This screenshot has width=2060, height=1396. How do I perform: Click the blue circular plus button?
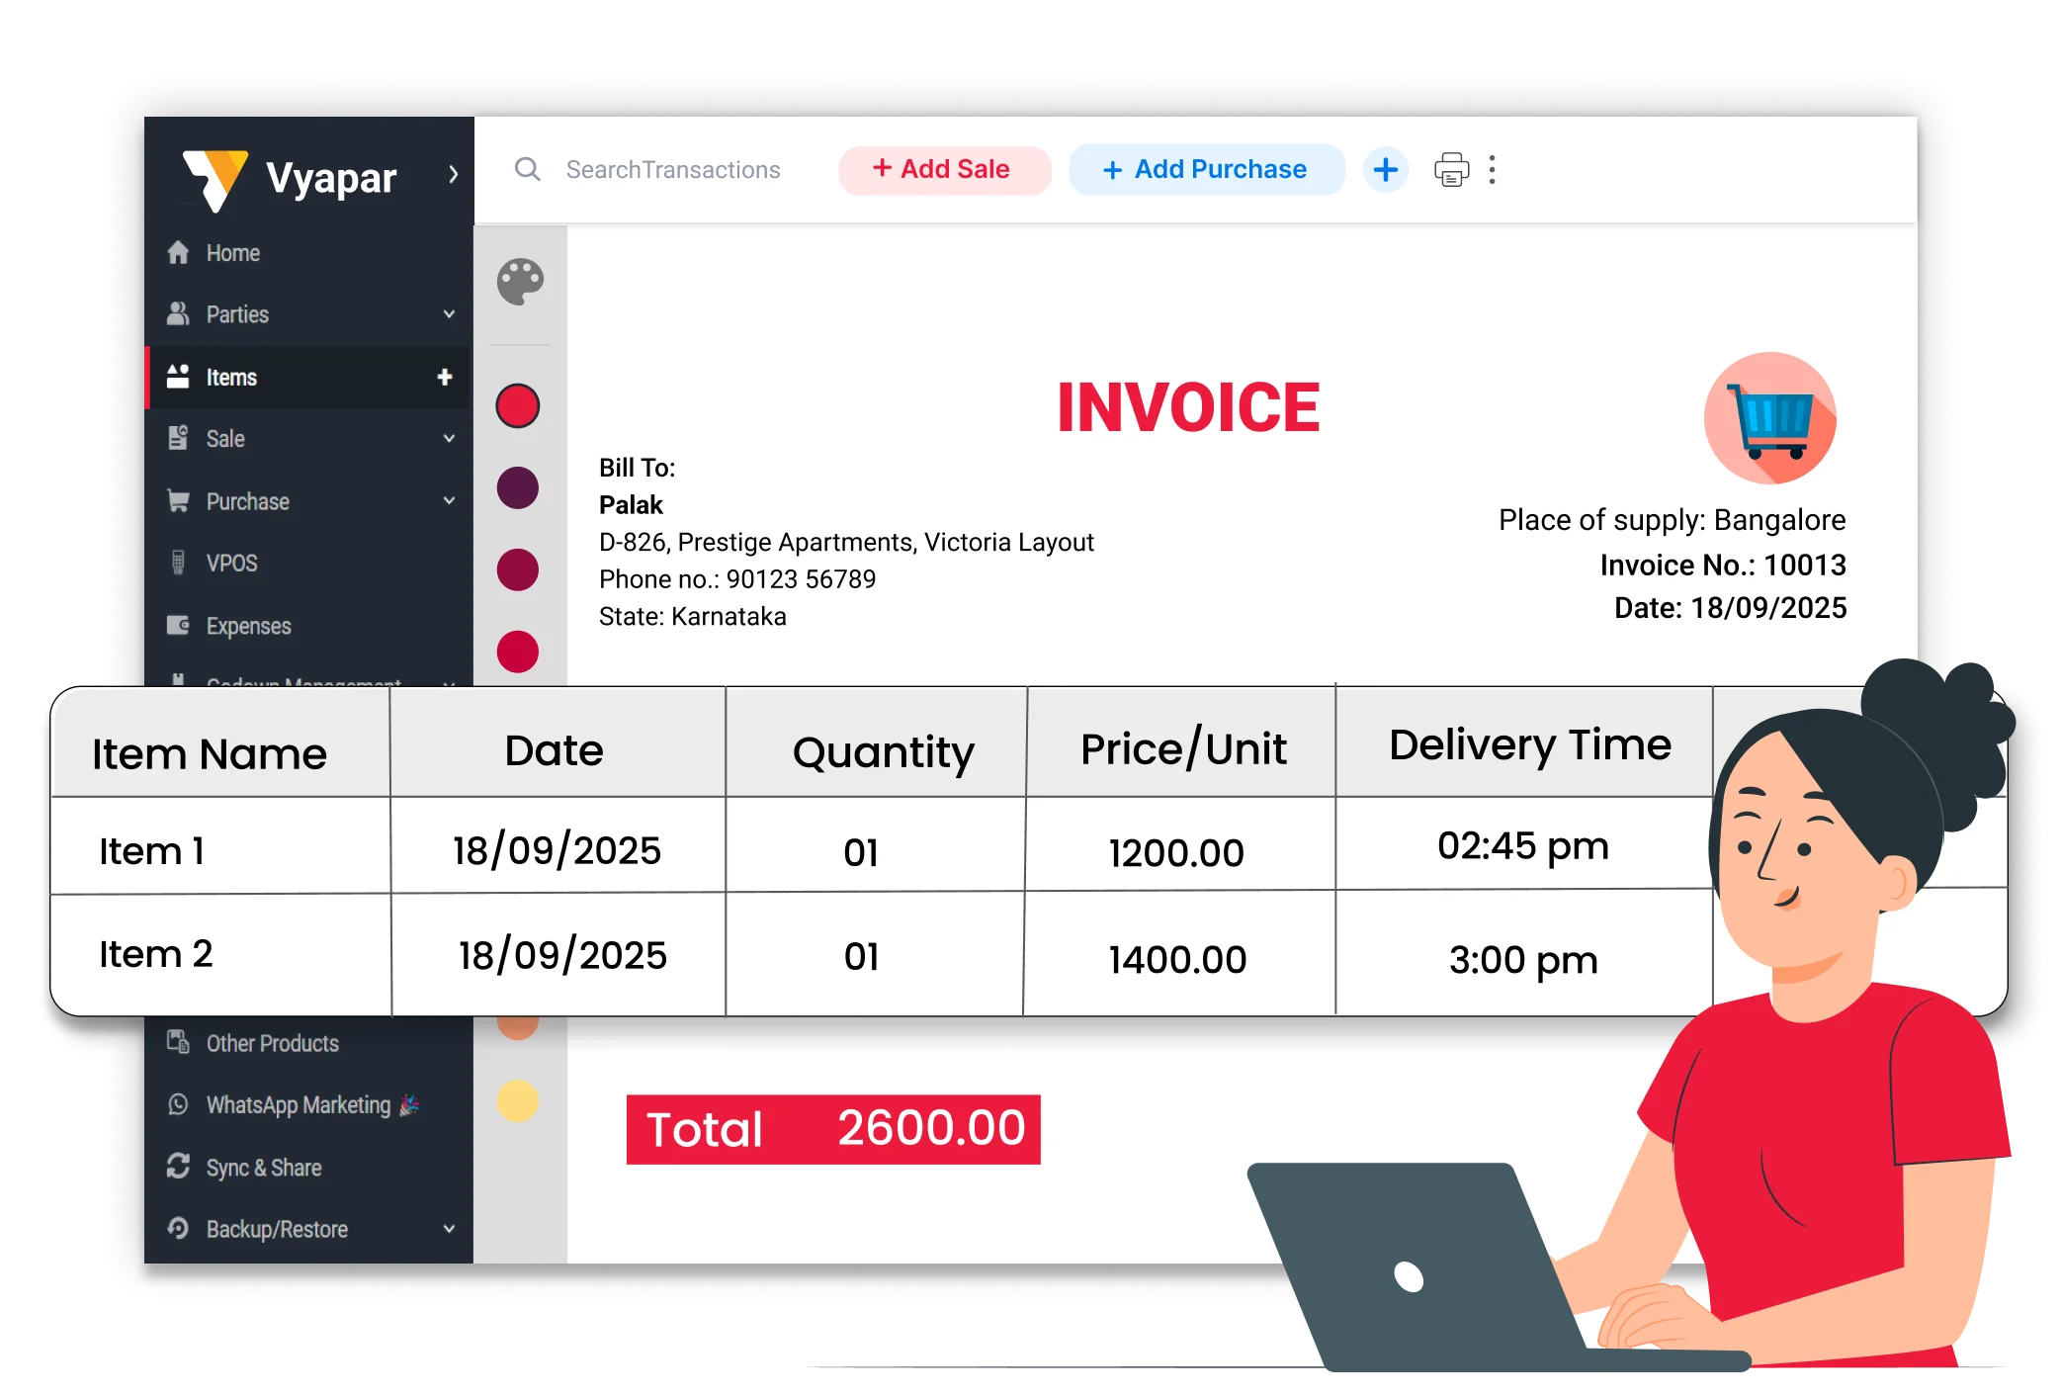coord(1385,170)
